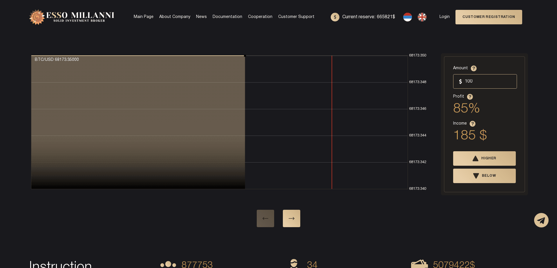557x268 pixels.
Task: Open Telegram support via floating icon
Action: [541, 220]
